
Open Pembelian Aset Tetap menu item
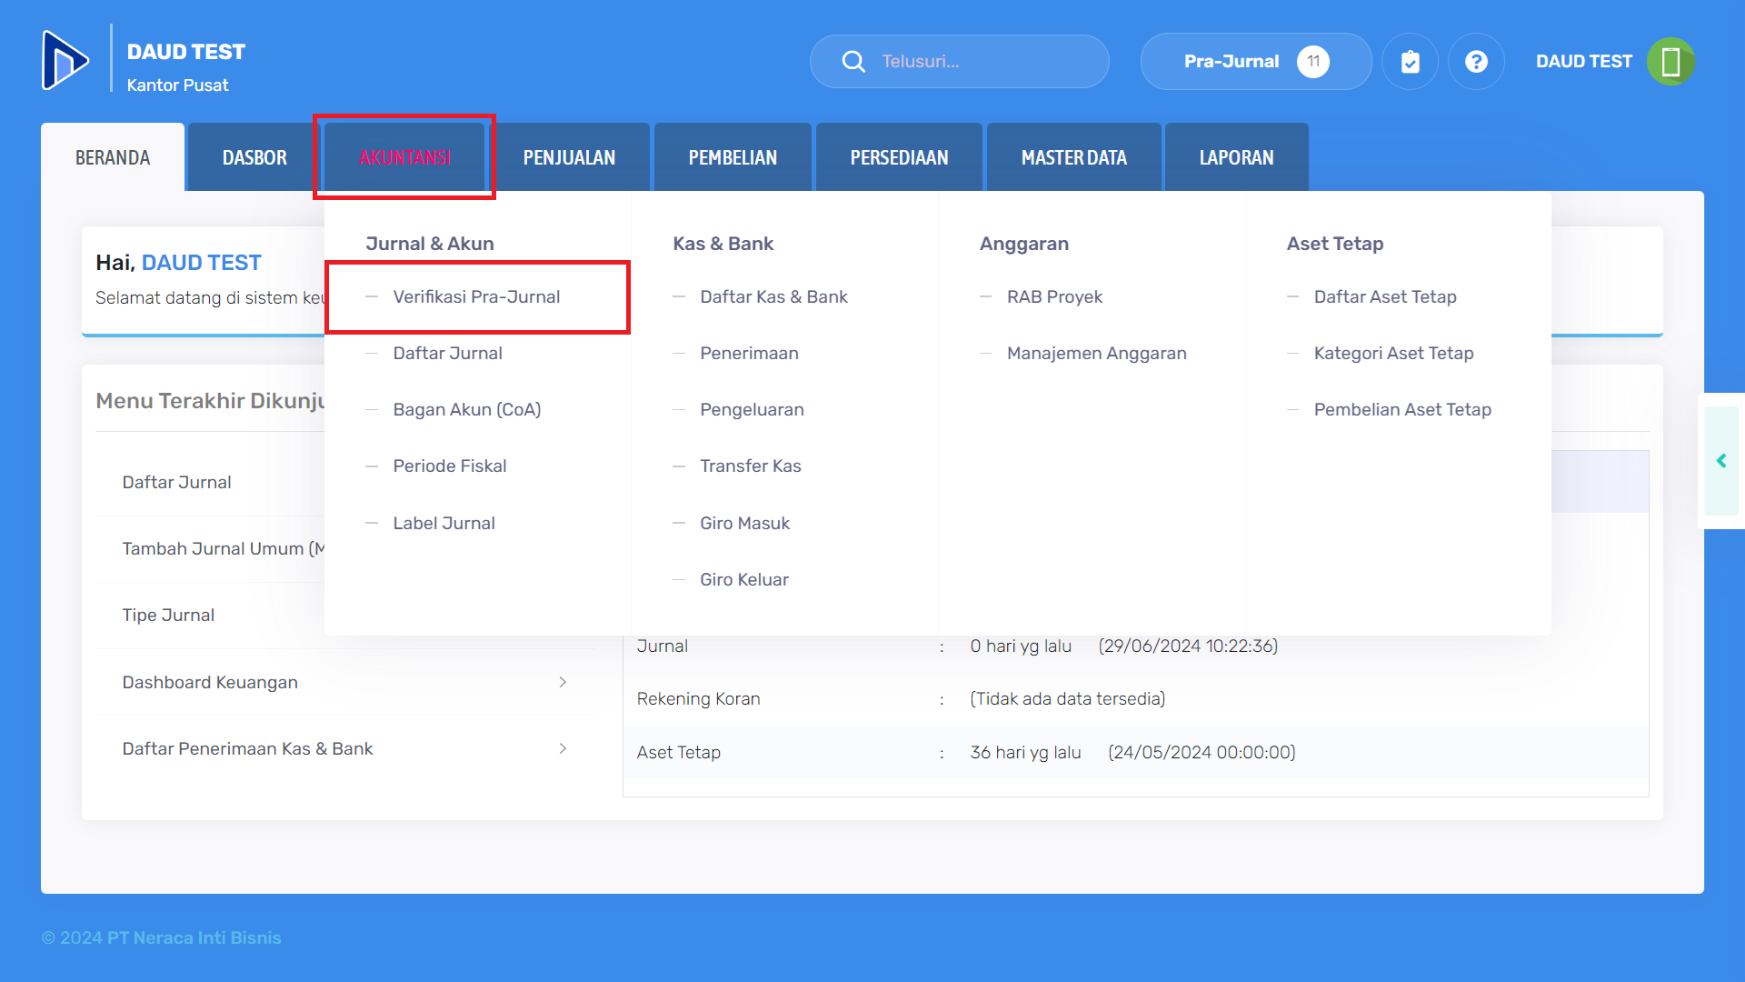(1402, 409)
